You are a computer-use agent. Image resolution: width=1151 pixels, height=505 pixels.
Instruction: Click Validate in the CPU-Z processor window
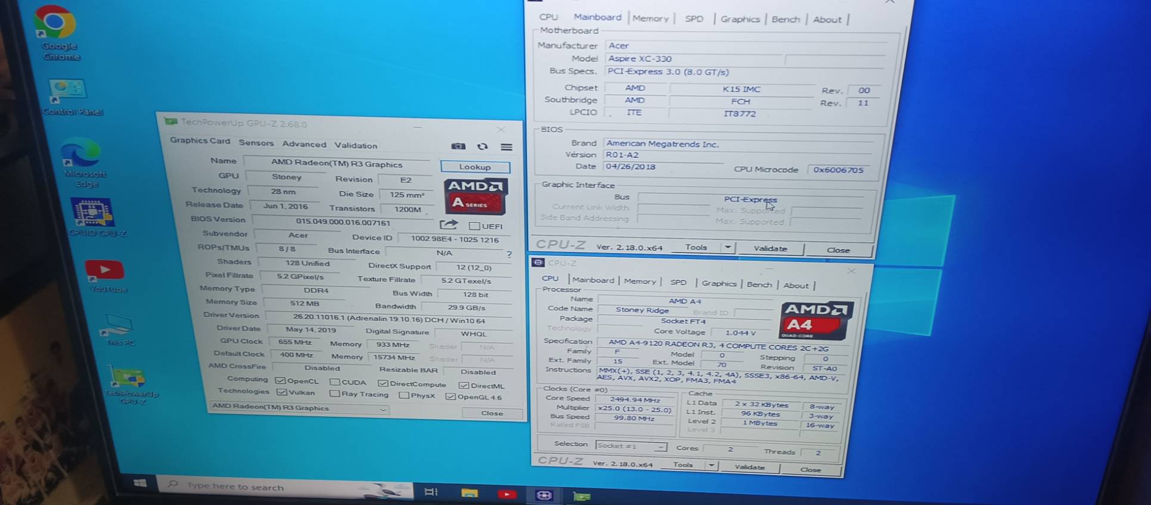(x=749, y=467)
